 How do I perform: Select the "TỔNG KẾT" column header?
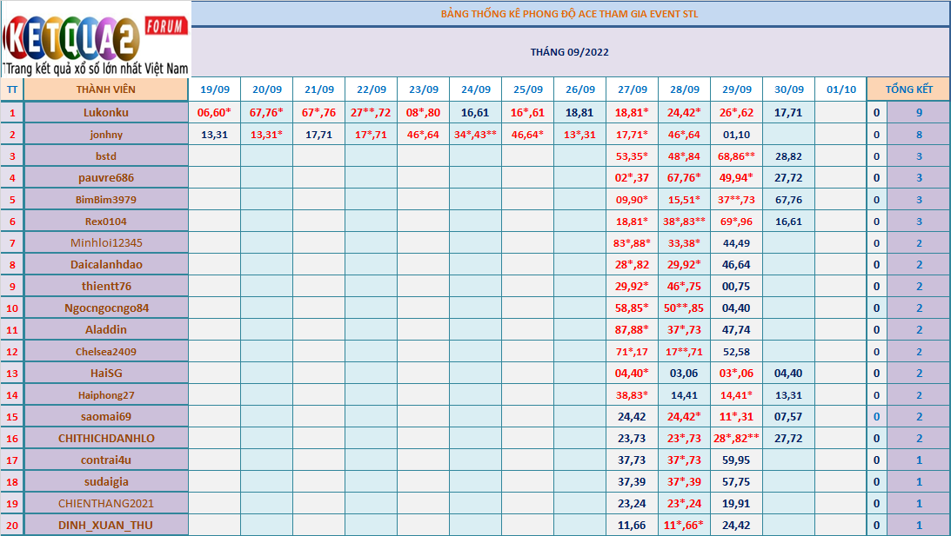908,89
